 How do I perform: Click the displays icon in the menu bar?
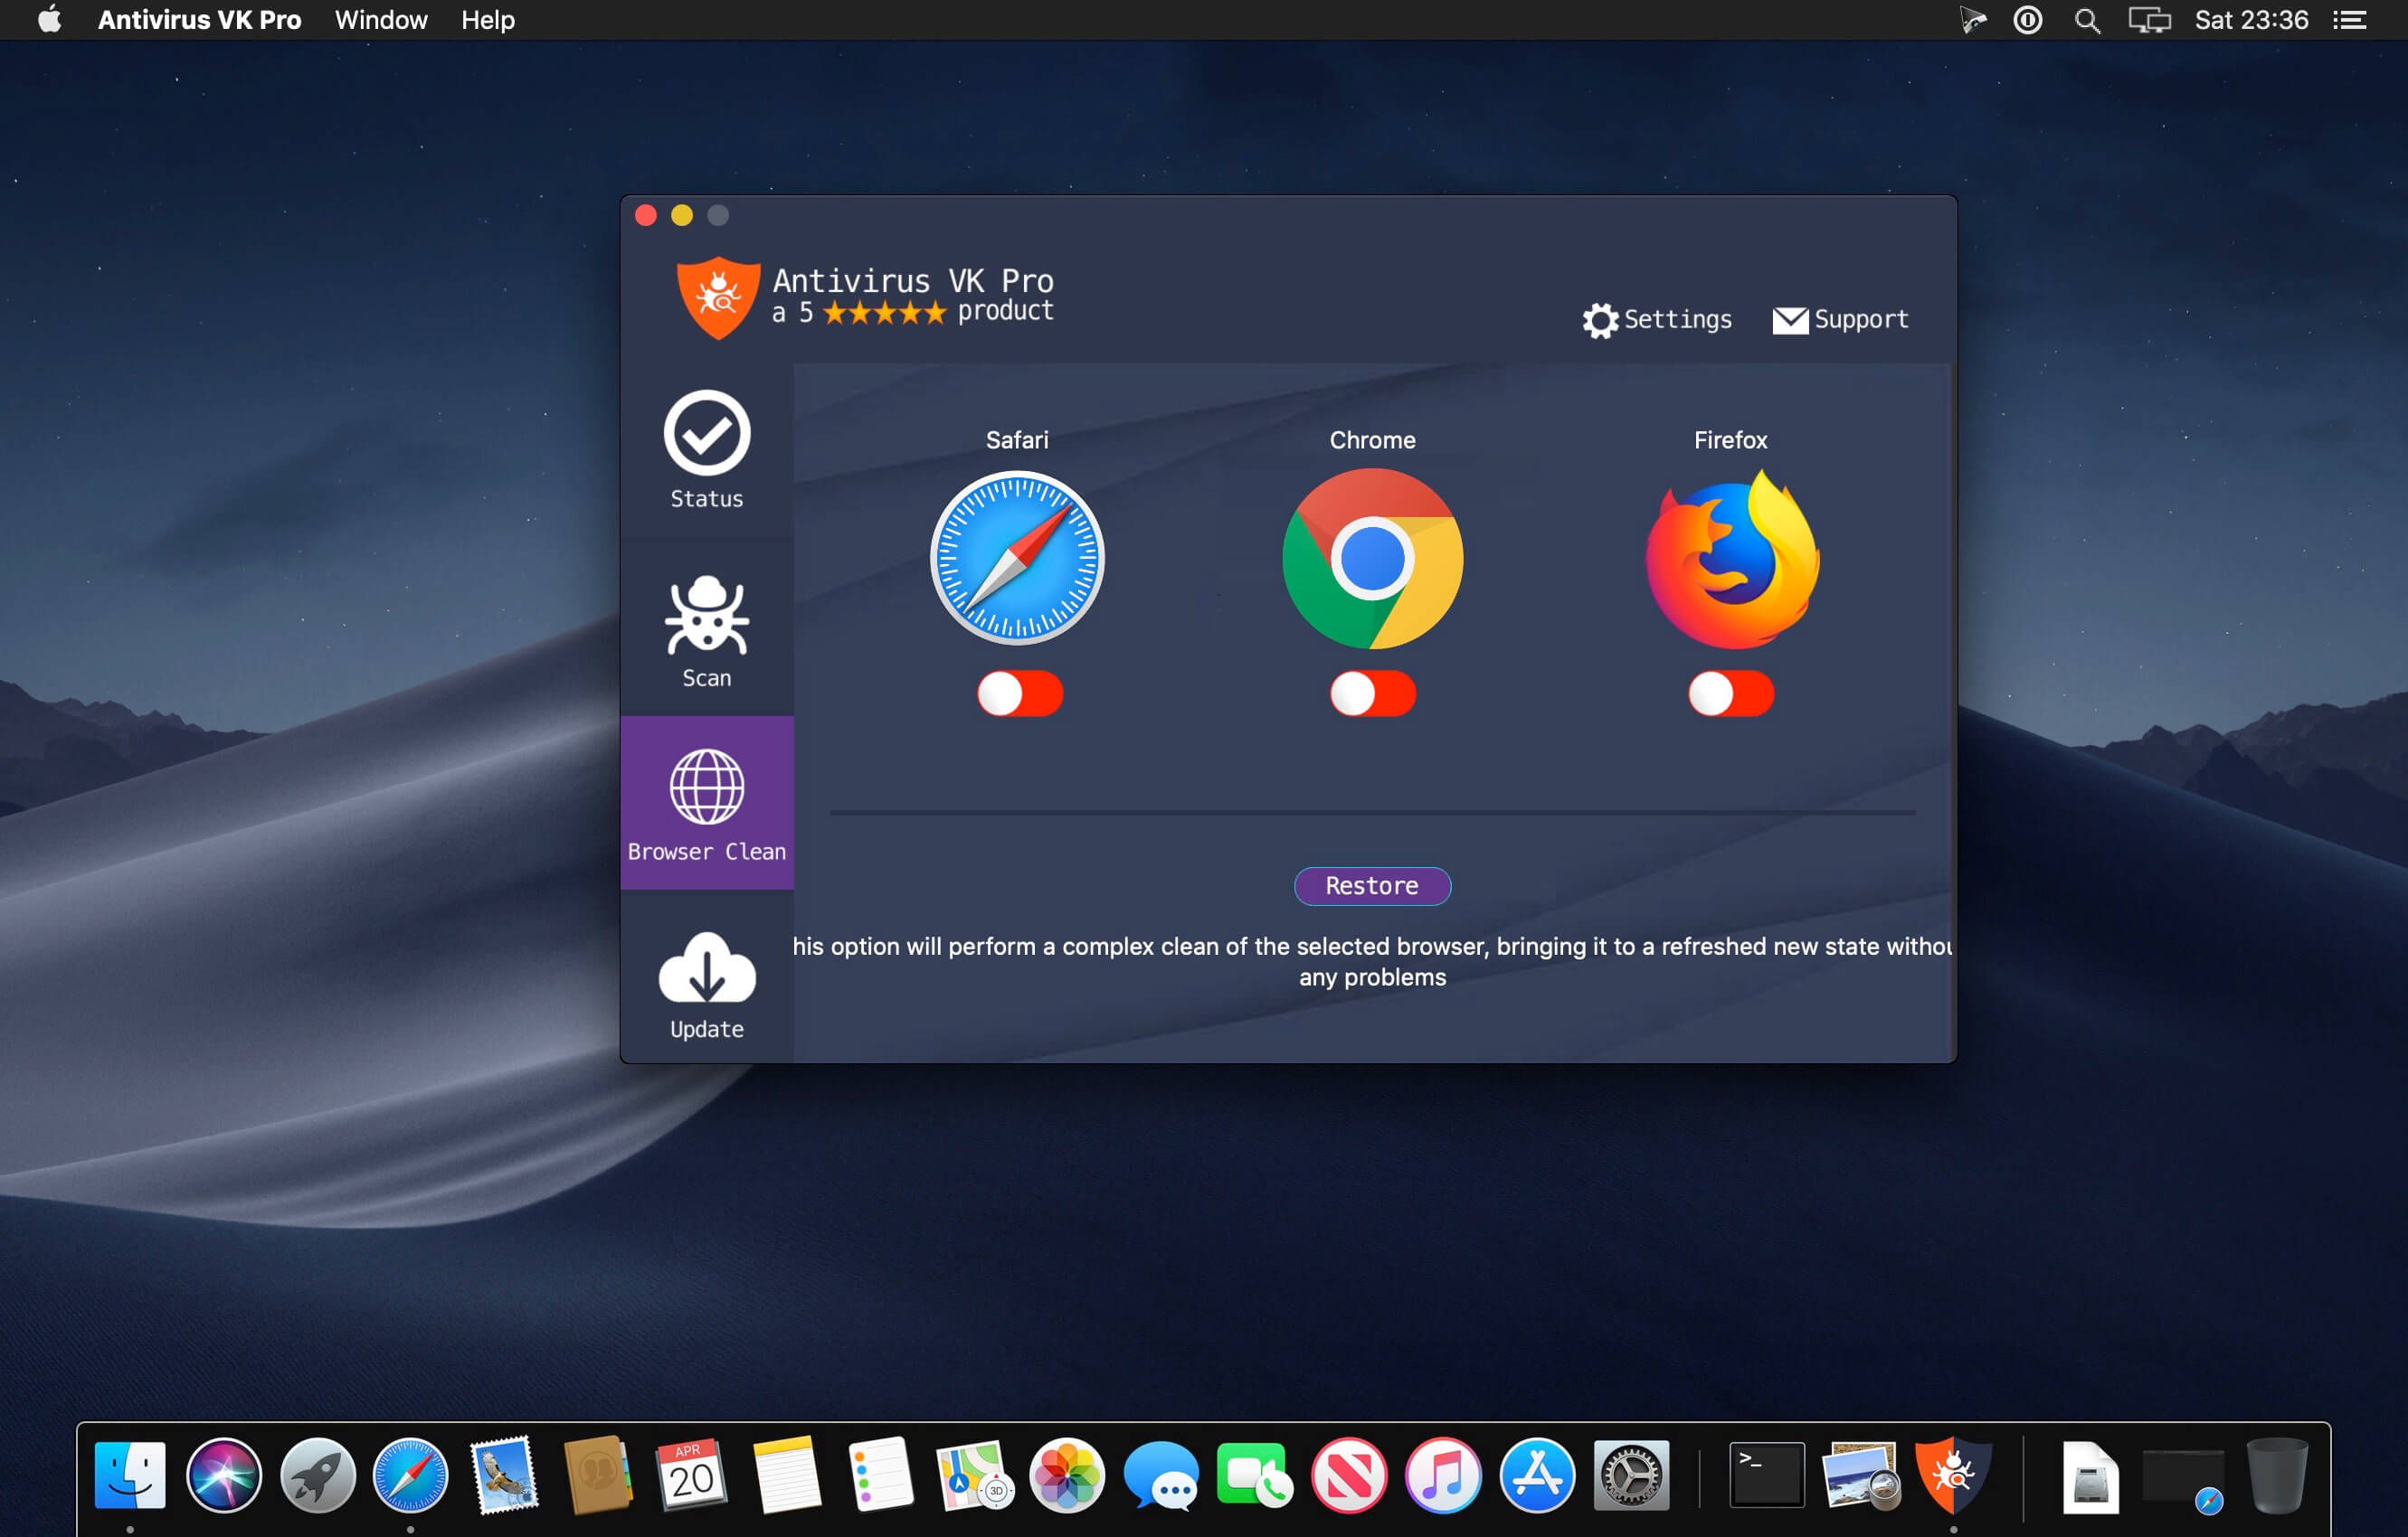pyautogui.click(x=2149, y=20)
